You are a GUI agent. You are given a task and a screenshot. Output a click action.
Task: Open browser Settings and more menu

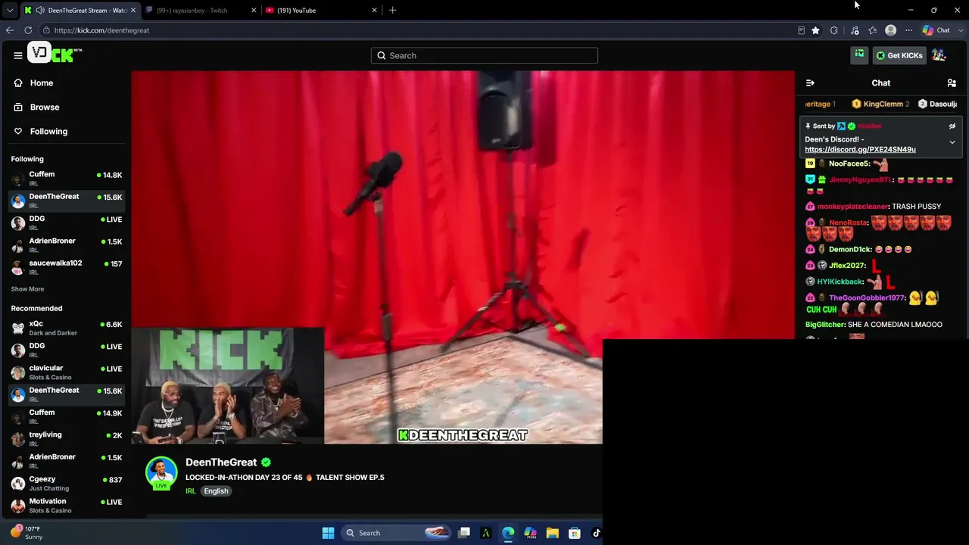[x=908, y=30]
